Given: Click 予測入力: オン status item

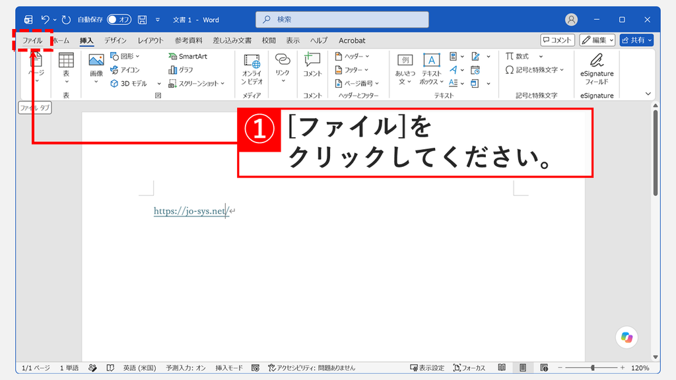Looking at the screenshot, I should pos(186,368).
